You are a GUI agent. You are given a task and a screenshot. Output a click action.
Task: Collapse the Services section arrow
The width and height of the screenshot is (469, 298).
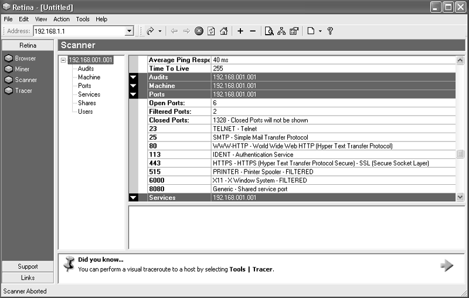click(134, 198)
